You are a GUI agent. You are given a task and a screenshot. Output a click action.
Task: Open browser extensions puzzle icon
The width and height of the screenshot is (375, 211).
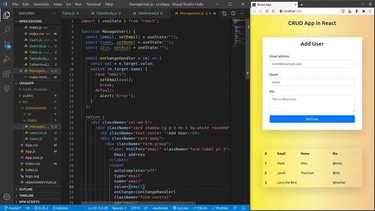(x=363, y=11)
